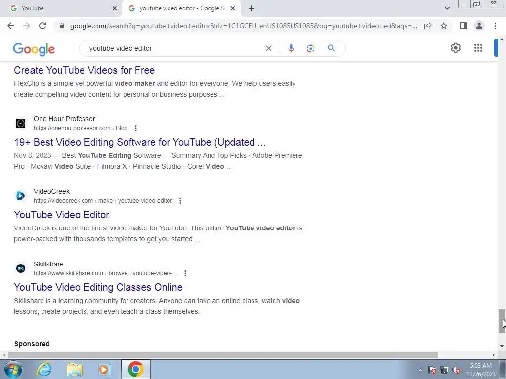This screenshot has width=506, height=379.
Task: Open more options for One Hour Professor result
Action: [136, 128]
